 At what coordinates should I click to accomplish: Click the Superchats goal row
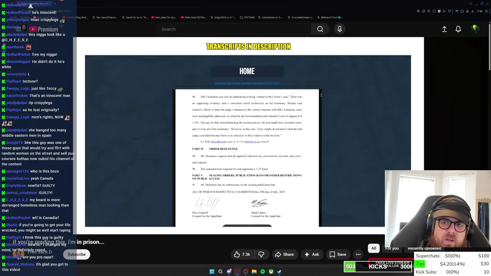(x=452, y=256)
